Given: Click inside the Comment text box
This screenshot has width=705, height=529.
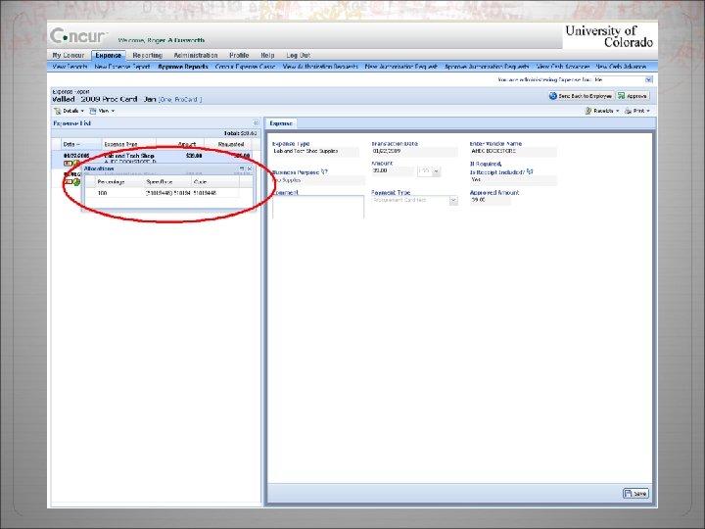Looking at the screenshot, I should coord(318,207).
